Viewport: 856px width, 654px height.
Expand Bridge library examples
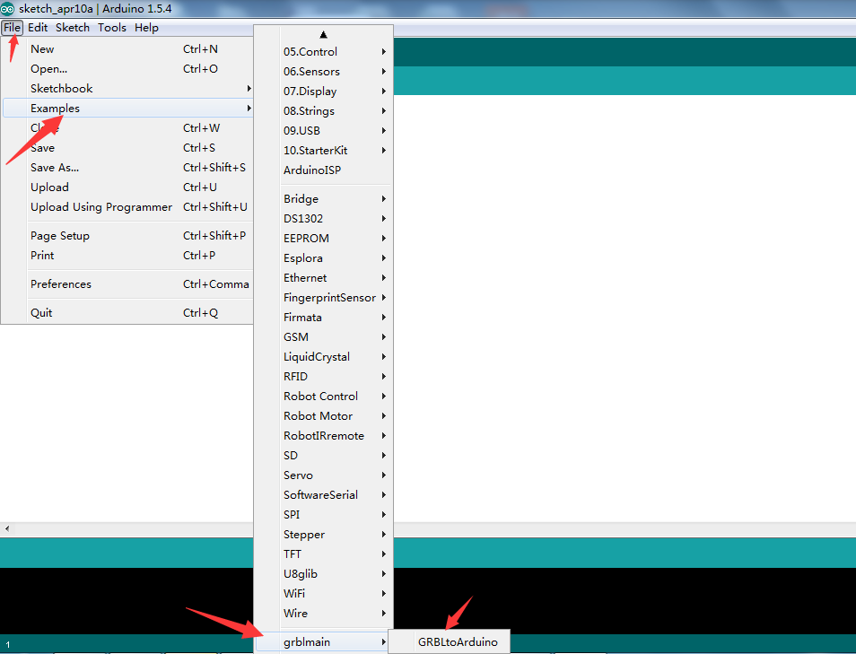[x=324, y=198]
